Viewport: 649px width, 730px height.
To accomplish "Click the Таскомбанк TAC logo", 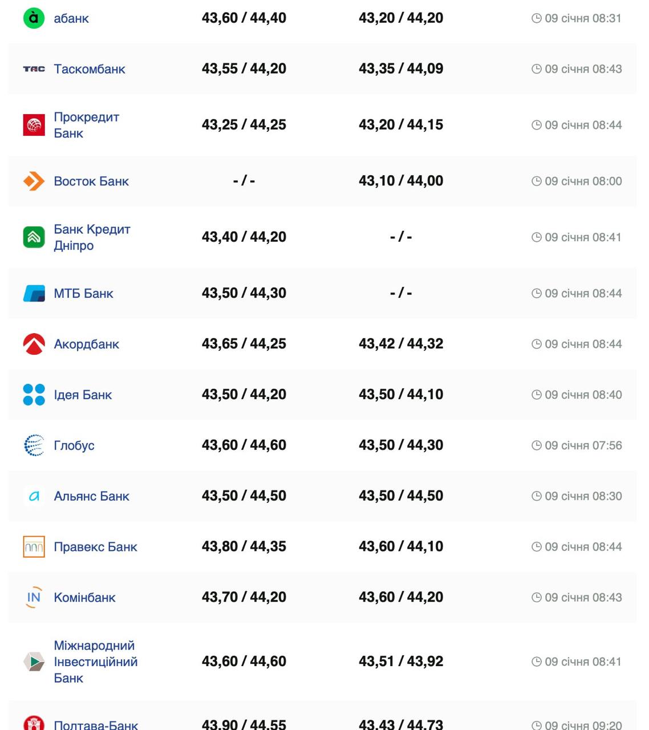I will (x=34, y=69).
